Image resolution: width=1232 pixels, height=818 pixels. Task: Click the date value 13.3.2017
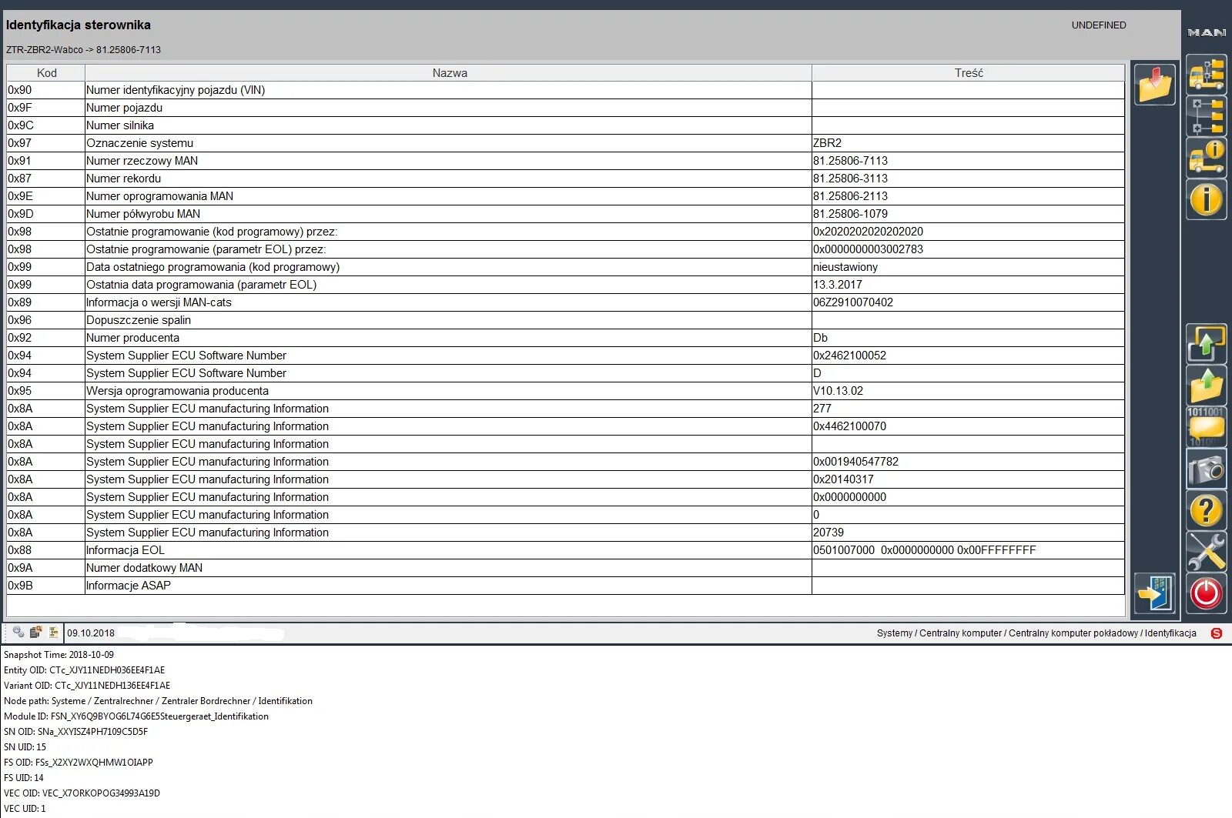[838, 285]
